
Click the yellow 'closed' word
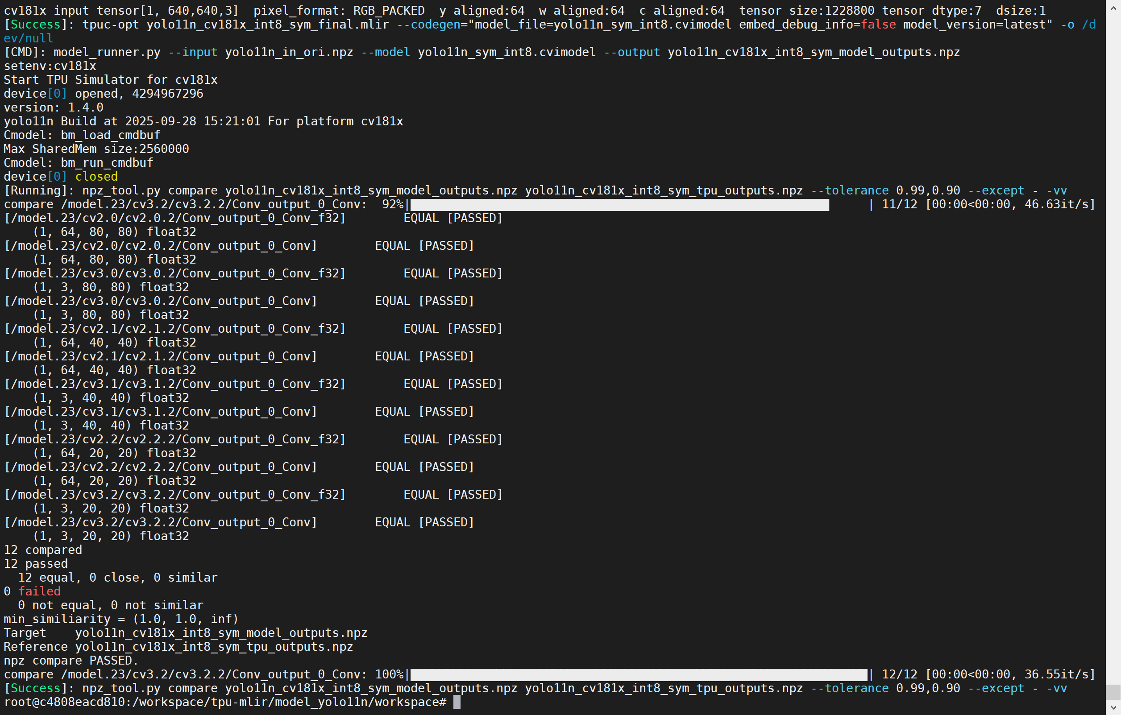point(96,177)
